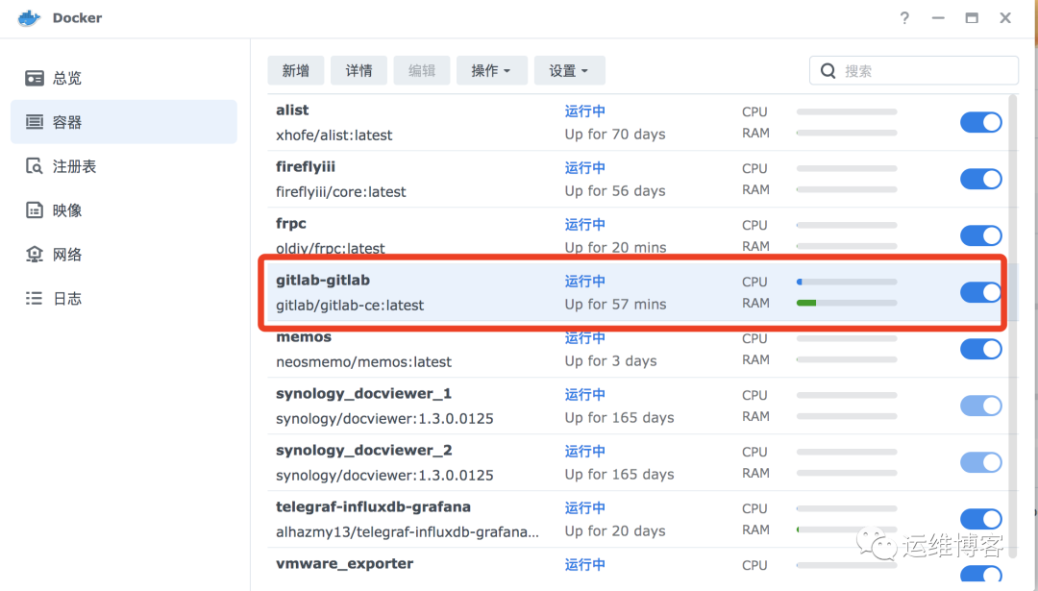
Task: Select the alist container name
Action: (x=292, y=110)
